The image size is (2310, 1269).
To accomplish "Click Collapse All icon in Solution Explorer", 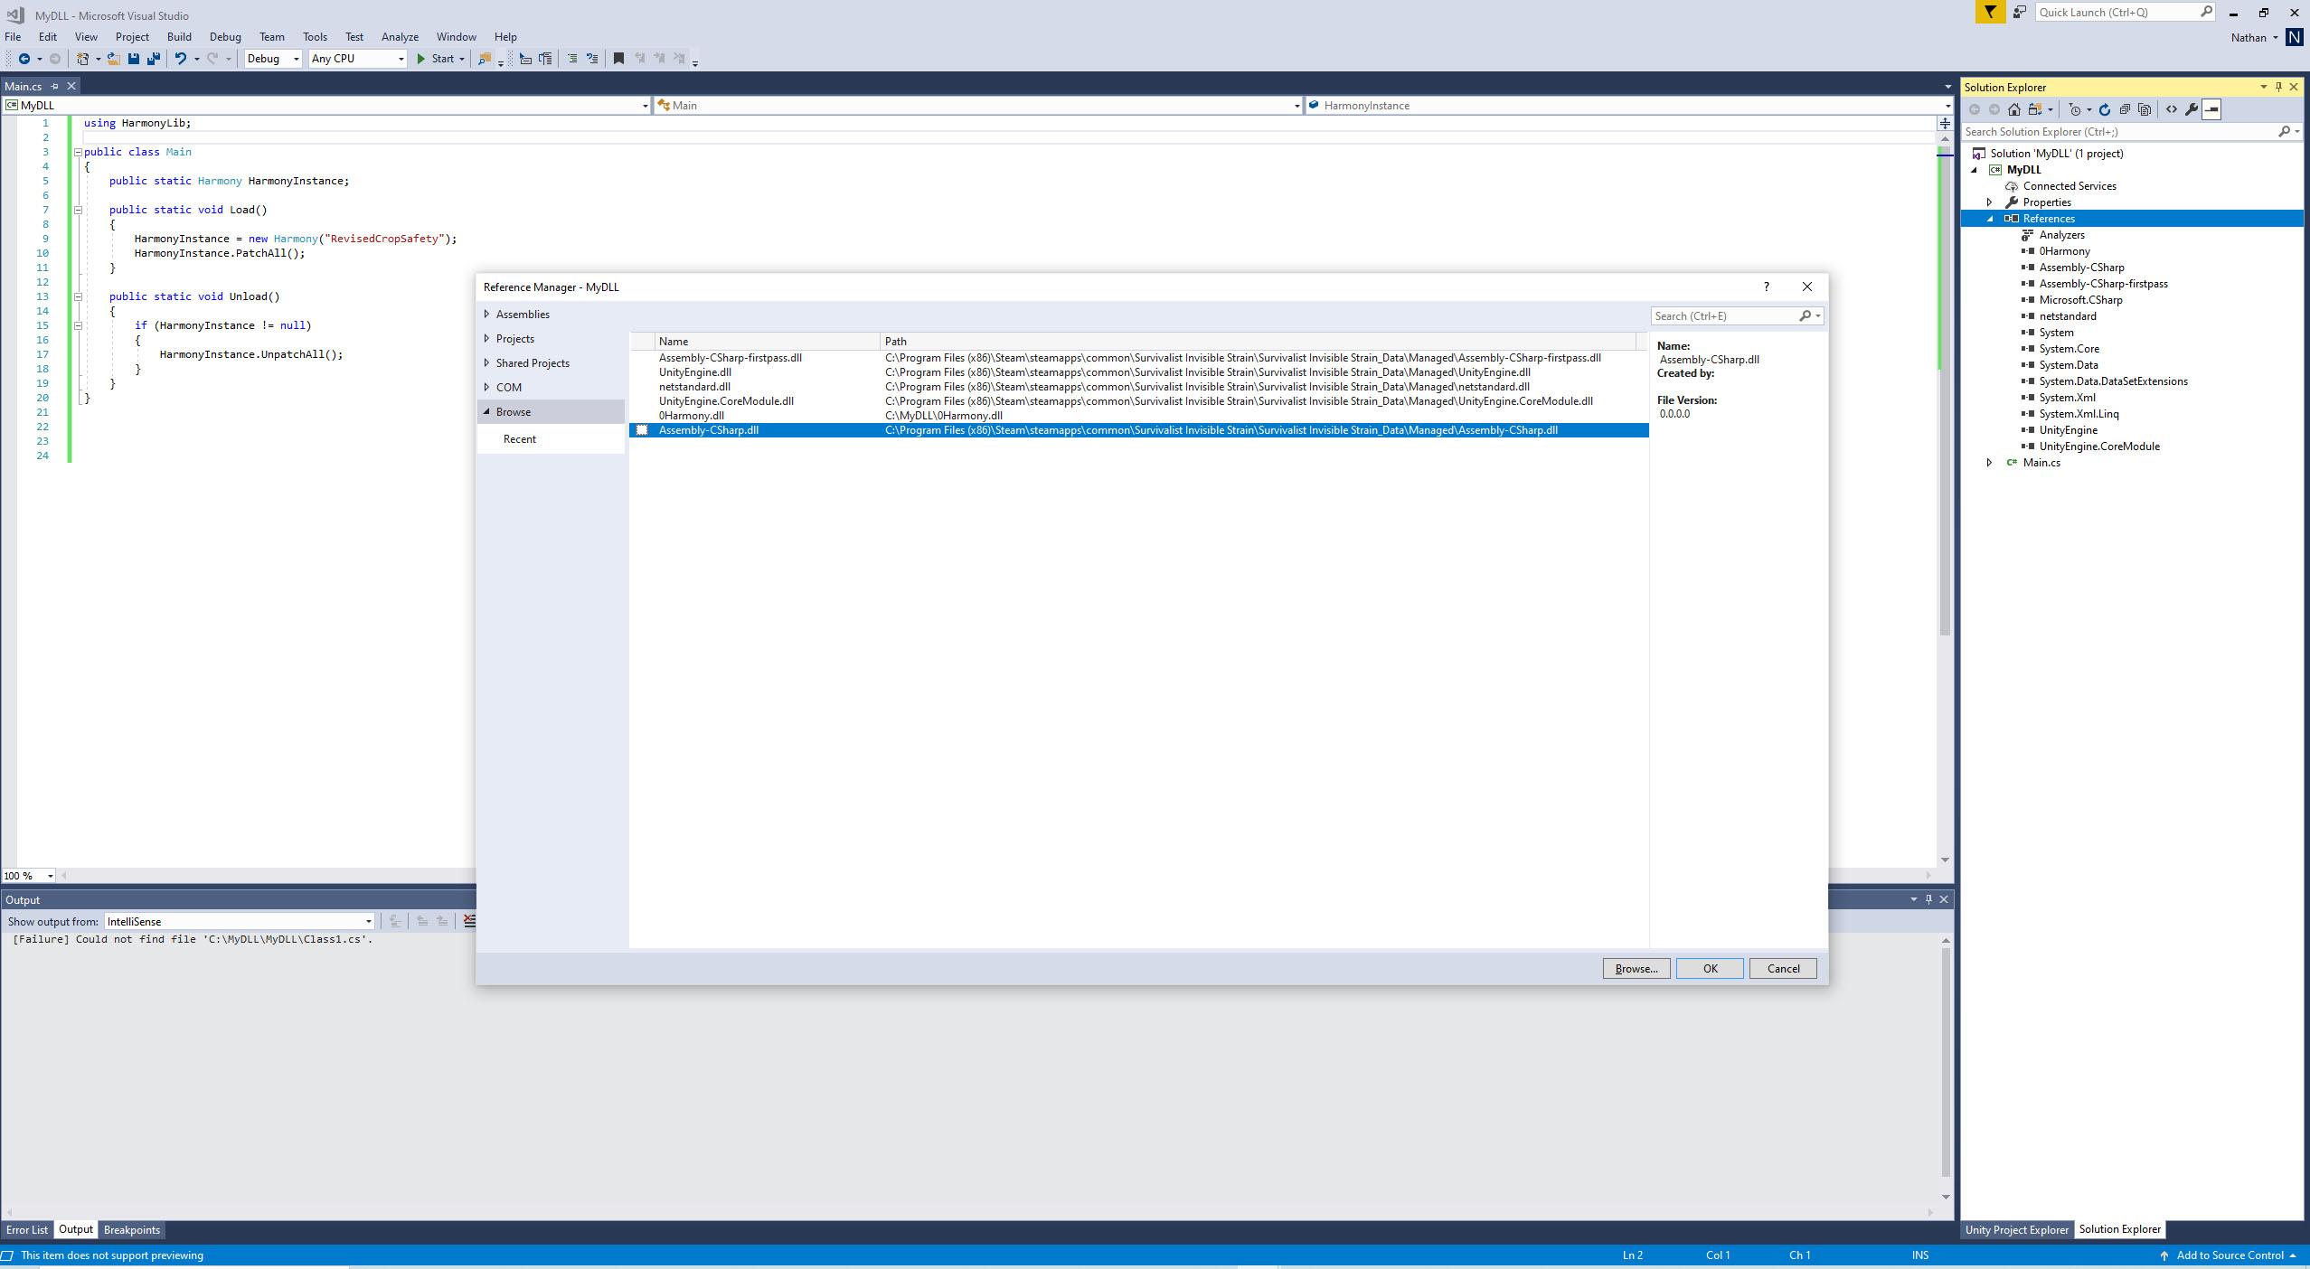I will (2125, 109).
